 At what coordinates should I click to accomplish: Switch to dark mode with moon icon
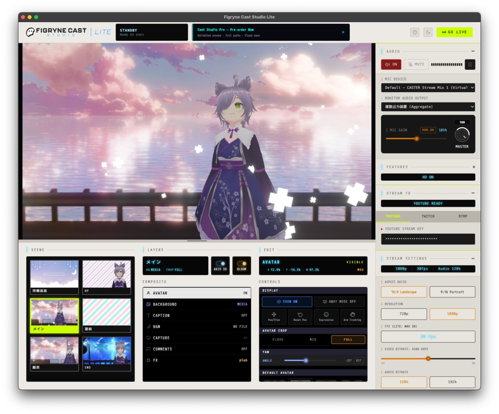pos(428,32)
